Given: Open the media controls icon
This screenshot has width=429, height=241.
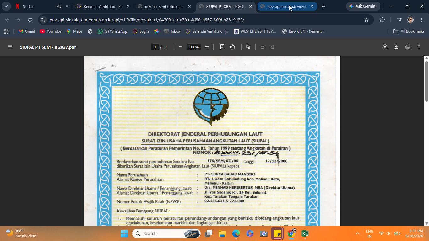Looking at the screenshot, I should coord(399,20).
